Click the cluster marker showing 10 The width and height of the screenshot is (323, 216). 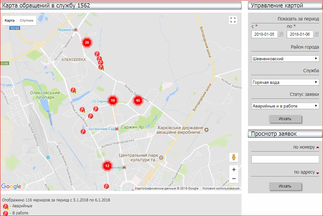click(x=113, y=101)
